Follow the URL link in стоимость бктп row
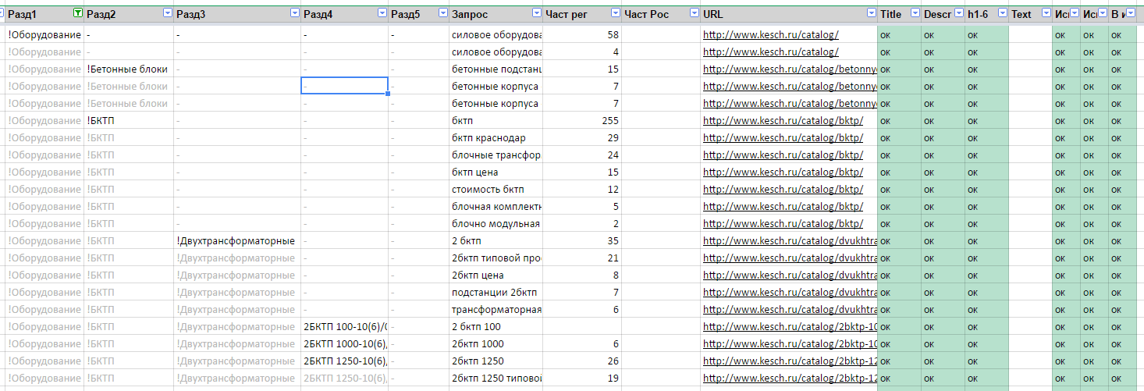The image size is (1144, 391). (783, 189)
